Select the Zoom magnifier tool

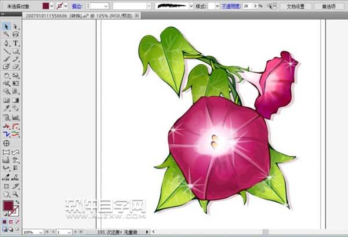16,194
